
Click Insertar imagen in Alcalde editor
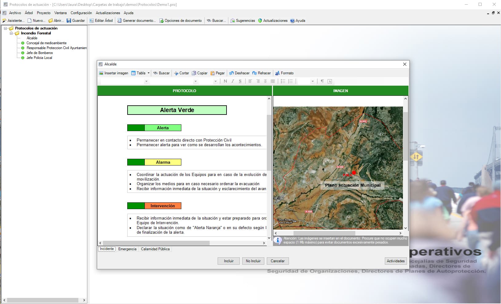(114, 73)
